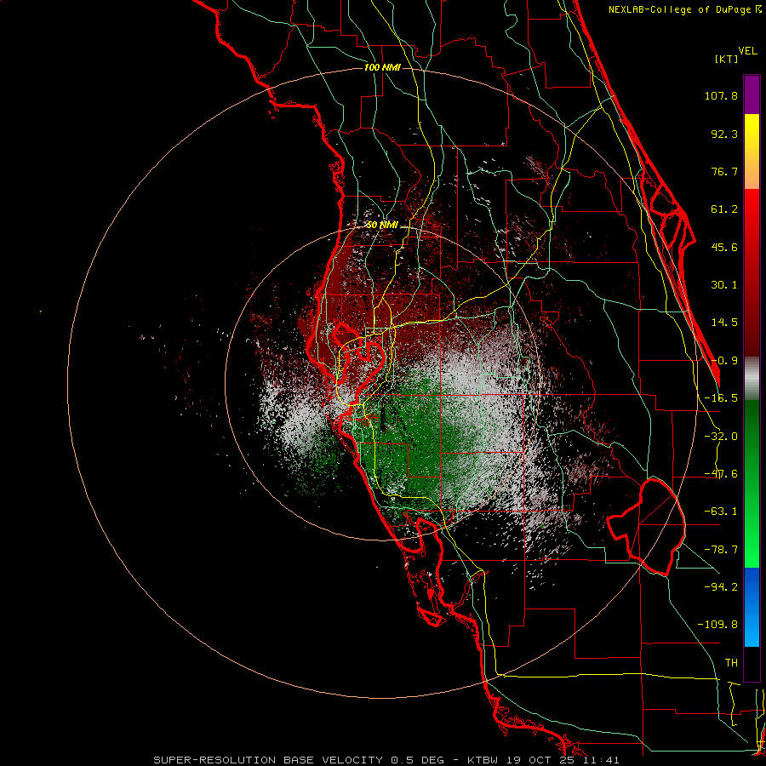Click the 92.3 legend value
Image resolution: width=766 pixels, height=766 pixels.
pos(724,134)
